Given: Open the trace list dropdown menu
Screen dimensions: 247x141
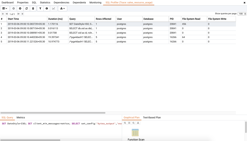Looking at the screenshot, I should coord(5,8).
